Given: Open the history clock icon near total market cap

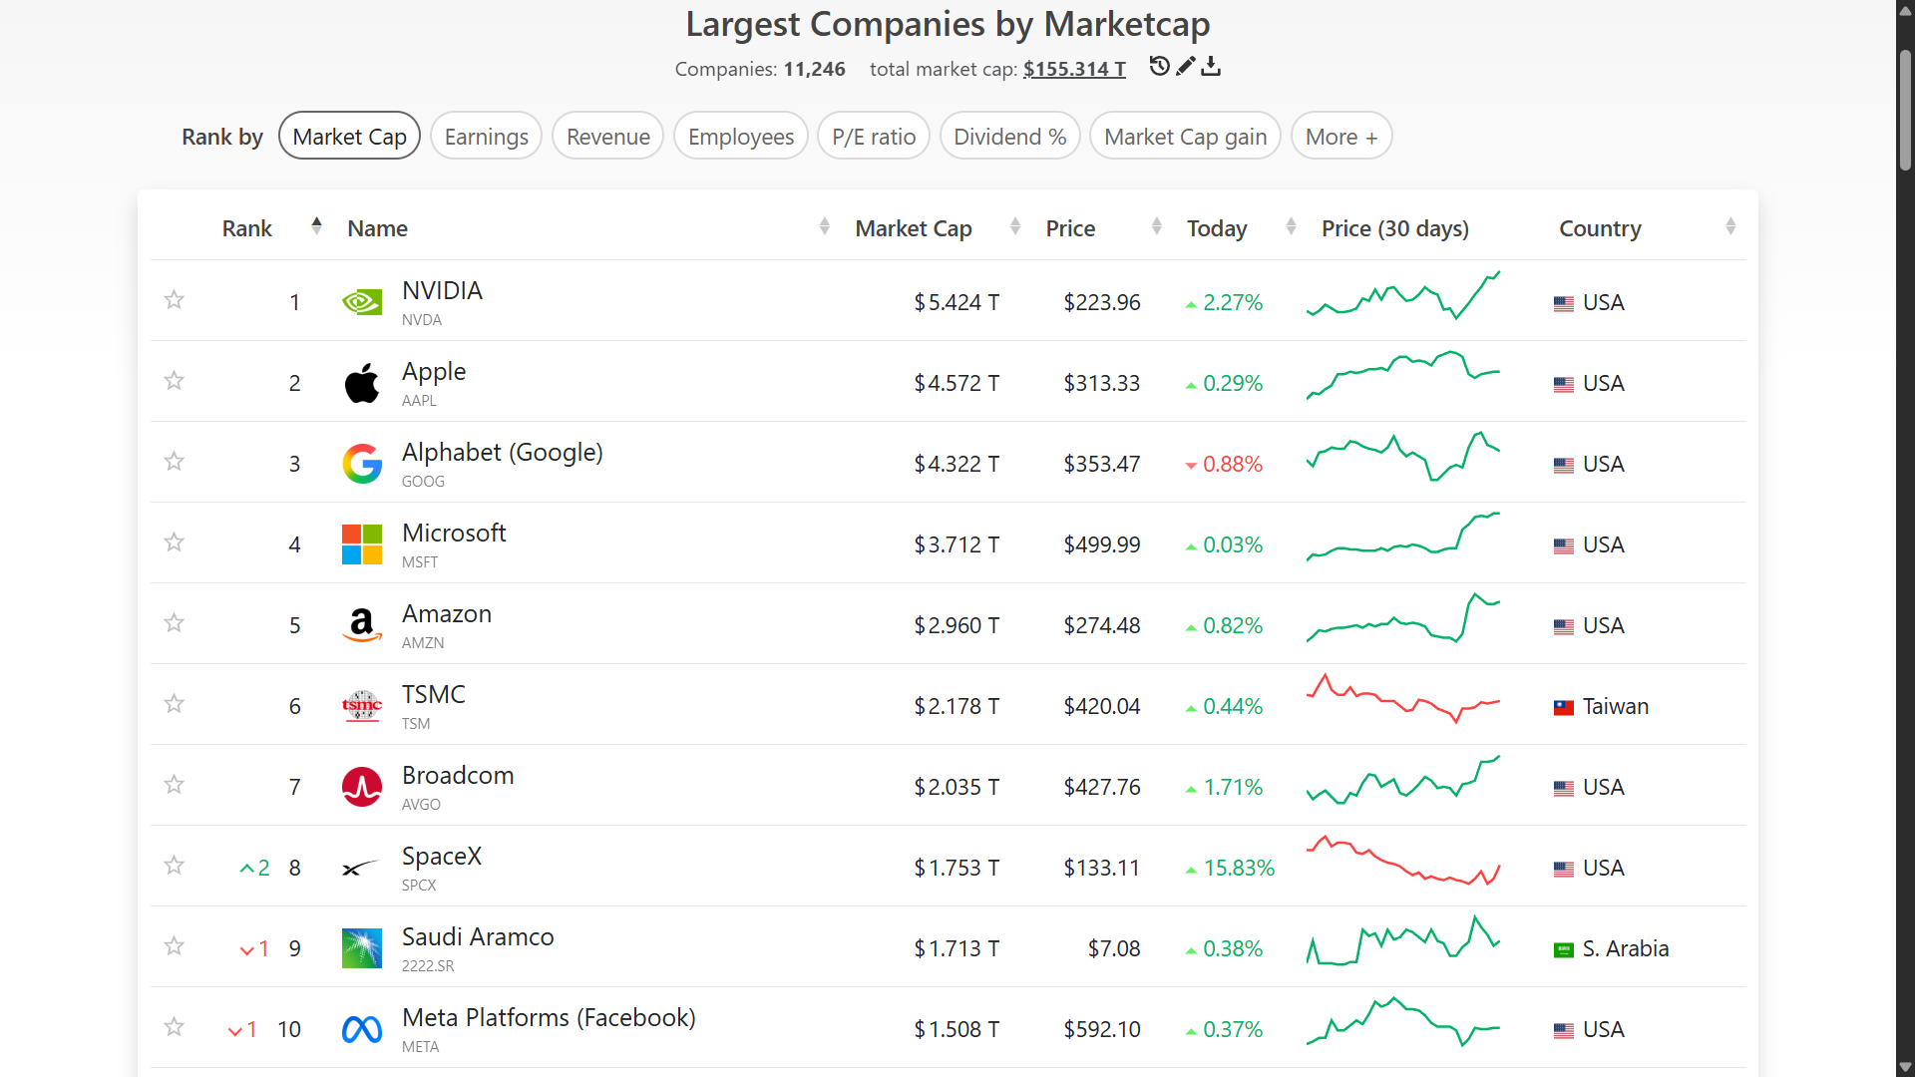Looking at the screenshot, I should coord(1159,67).
